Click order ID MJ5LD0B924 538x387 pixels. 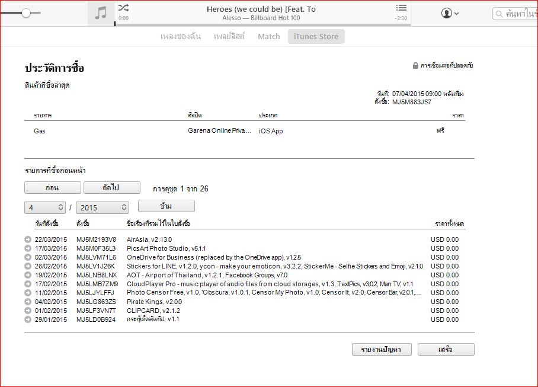[x=96, y=319]
